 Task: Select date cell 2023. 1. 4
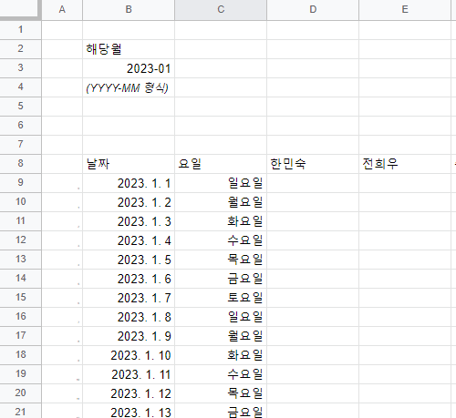[129, 240]
